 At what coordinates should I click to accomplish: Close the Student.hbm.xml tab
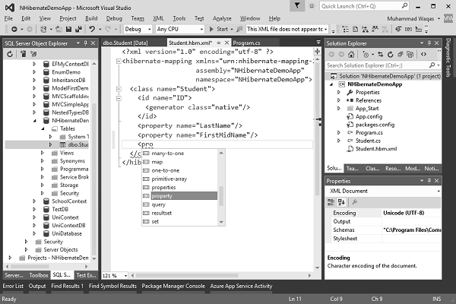[226, 43]
